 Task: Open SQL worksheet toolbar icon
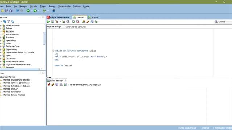pyautogui.click(x=44, y=11)
